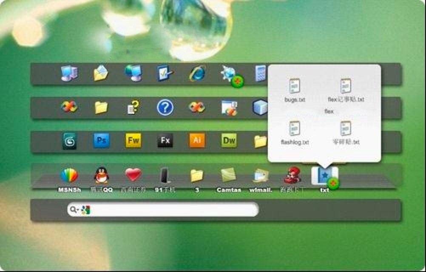Open flashlog.txt in the popup

pos(295,133)
